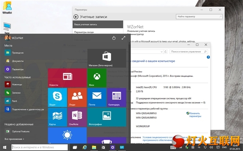Click the Изменить параметры link
The width and height of the screenshot is (243, 151).
click(195, 115)
